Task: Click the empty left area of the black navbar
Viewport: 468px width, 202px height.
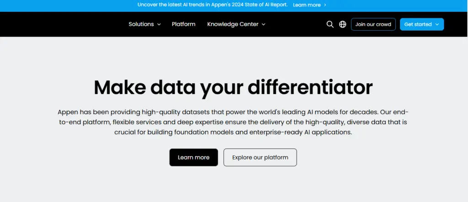Action: [55, 24]
